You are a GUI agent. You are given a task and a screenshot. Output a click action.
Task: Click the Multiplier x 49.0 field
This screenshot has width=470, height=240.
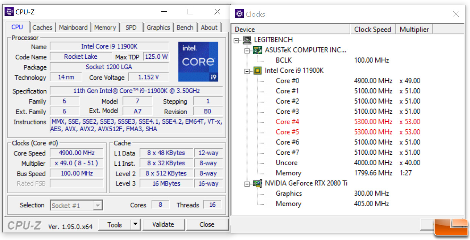[77, 163]
